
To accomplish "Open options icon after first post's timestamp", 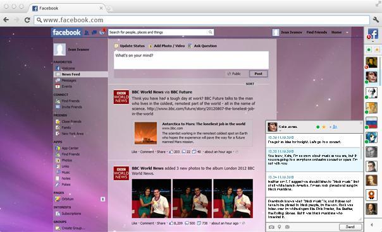I will tap(237, 152).
